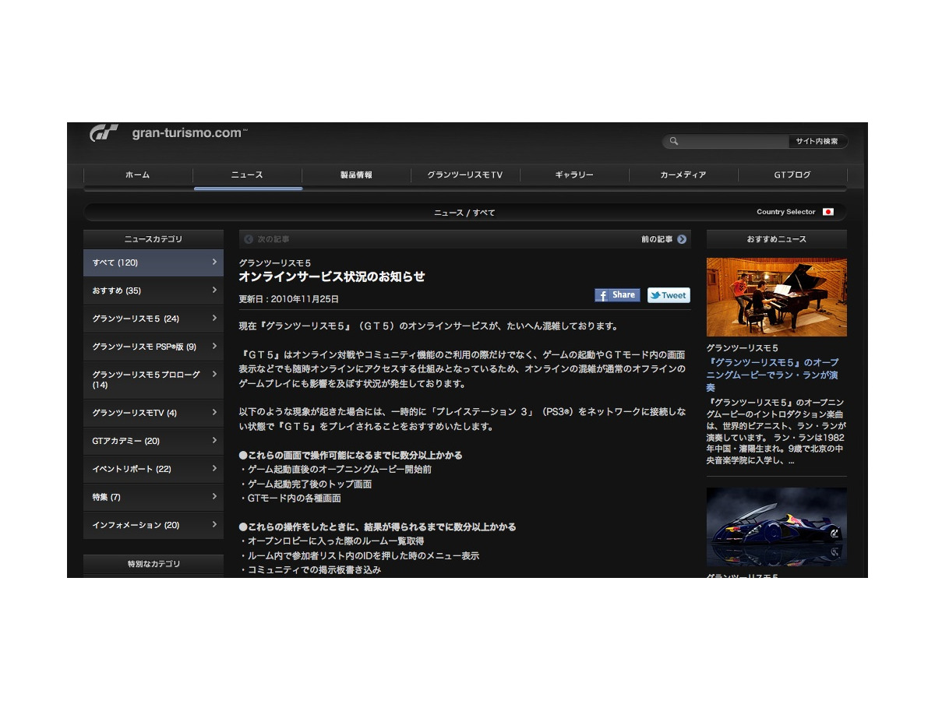Viewport: 935px width, 701px height.
Task: Open the Red Bull concept car thumbnail
Action: (776, 527)
